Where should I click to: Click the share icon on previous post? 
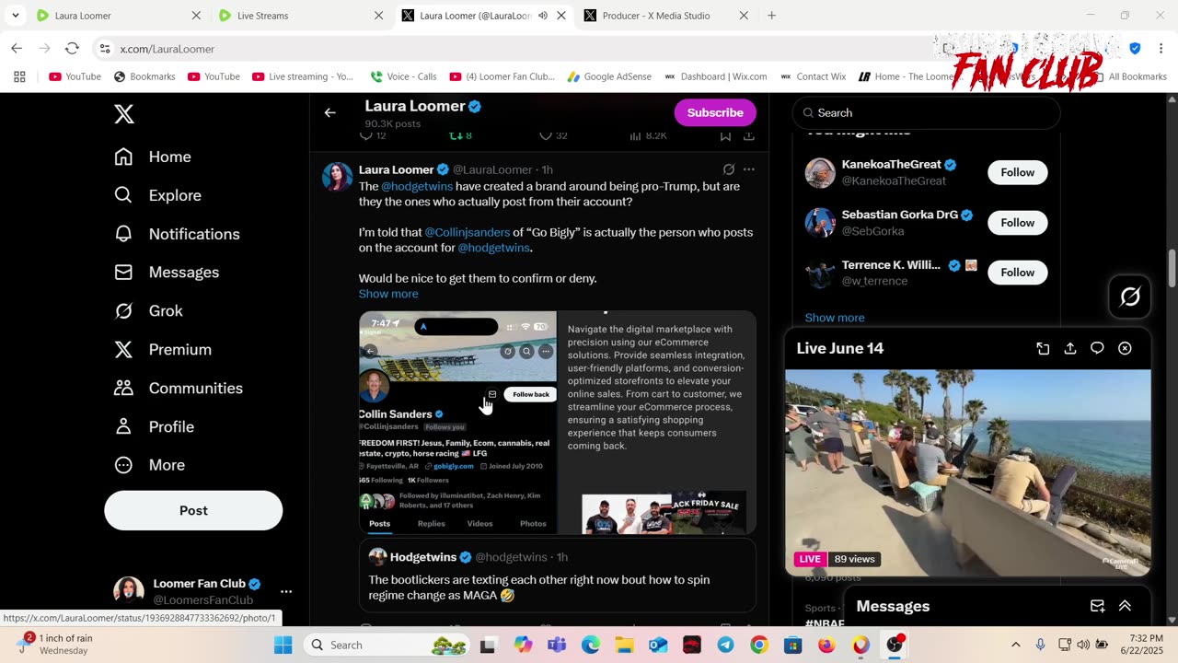click(x=749, y=135)
